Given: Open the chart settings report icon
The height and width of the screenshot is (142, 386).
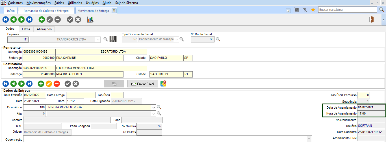Looking at the screenshot, I should point(90,20).
